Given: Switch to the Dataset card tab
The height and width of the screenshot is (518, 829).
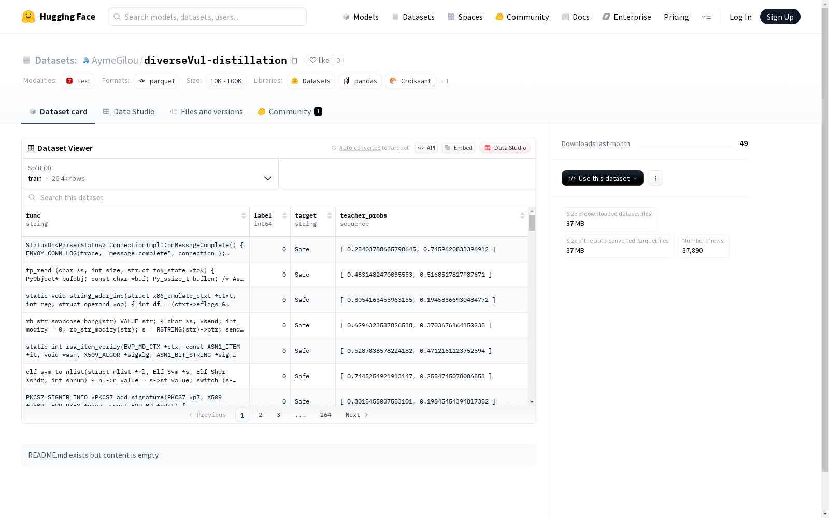Looking at the screenshot, I should click(58, 111).
